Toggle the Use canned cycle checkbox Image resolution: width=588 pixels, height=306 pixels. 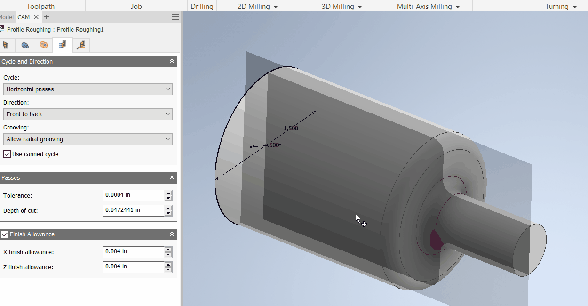[7, 154]
